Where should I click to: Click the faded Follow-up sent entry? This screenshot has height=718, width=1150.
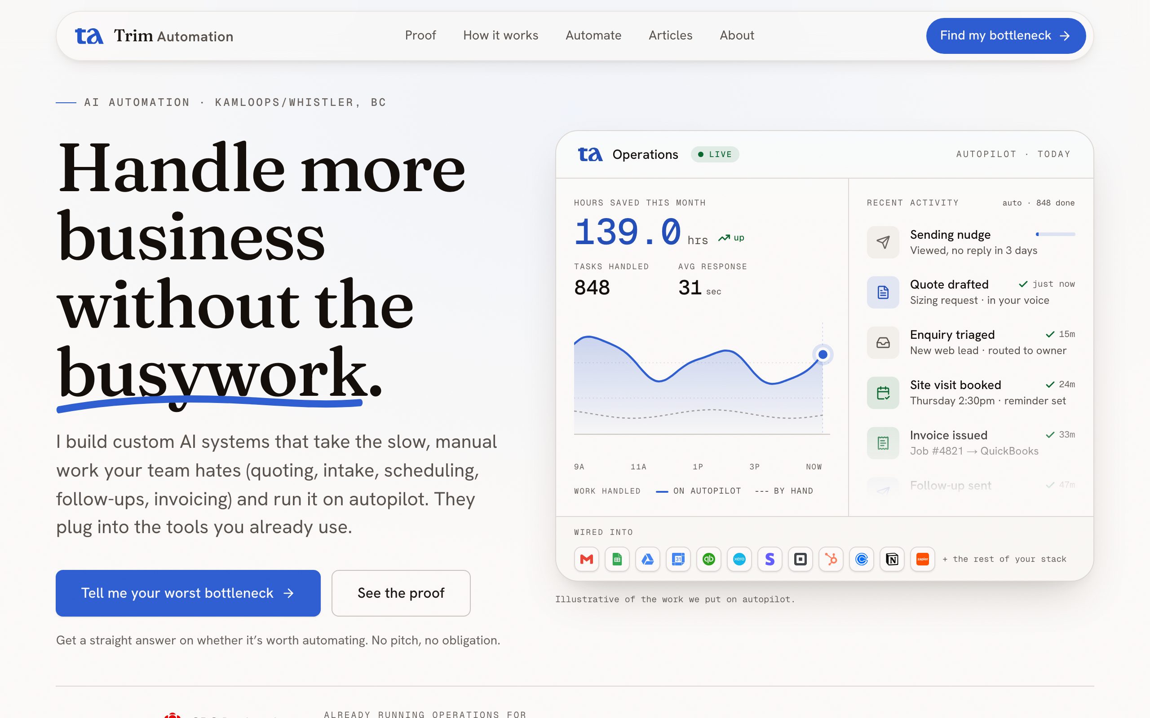pos(971,486)
